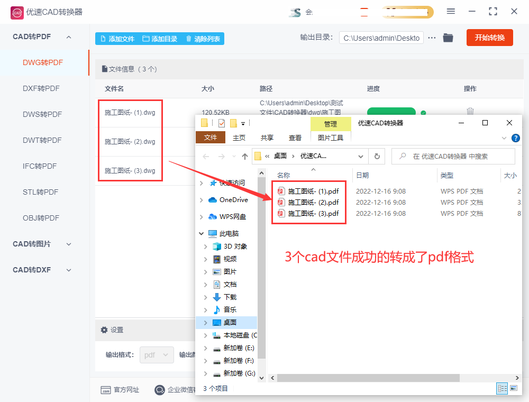
Task: Select 3D 对象 folder in tree
Action: pyautogui.click(x=235, y=246)
